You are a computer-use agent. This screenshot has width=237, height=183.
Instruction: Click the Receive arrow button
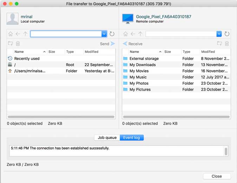coord(125,44)
